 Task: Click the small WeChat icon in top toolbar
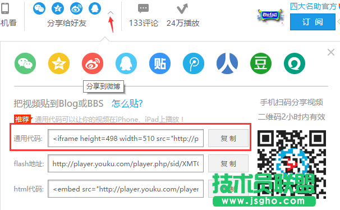pos(39,8)
